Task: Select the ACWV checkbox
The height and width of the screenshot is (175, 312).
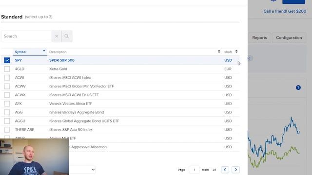Action: point(7,87)
